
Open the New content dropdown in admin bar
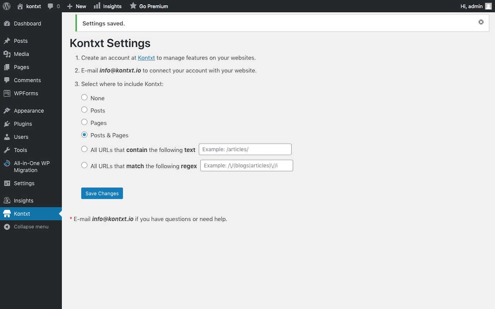[x=77, y=6]
